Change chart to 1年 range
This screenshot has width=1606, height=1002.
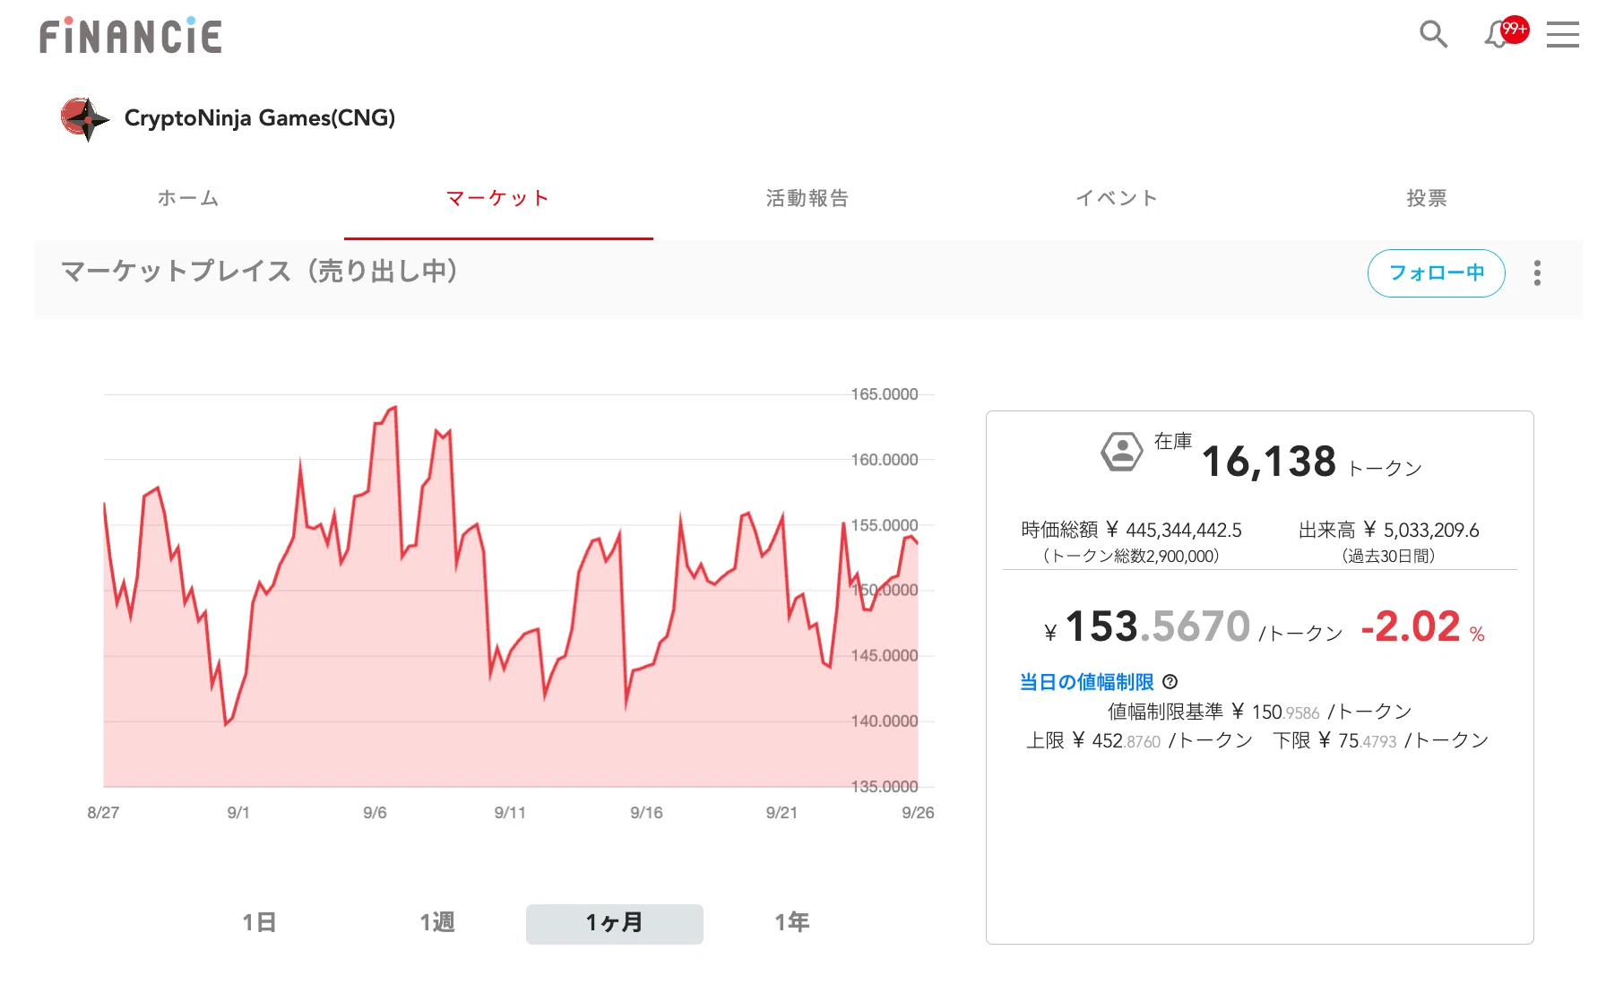click(792, 922)
